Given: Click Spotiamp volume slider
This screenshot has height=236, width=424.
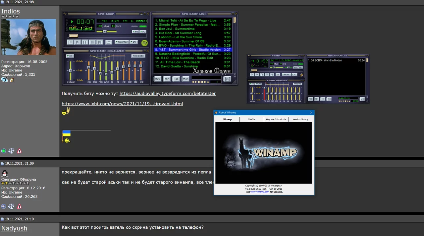Looking at the screenshot, I should [107, 32].
